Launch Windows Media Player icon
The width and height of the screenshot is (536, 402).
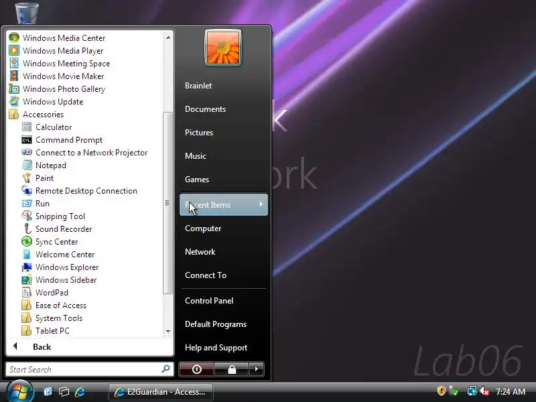(x=14, y=51)
